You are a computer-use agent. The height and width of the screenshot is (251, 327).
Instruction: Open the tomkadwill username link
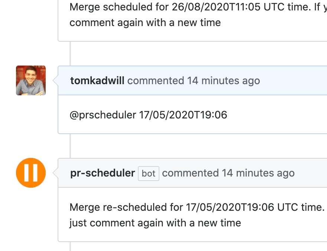coord(97,81)
